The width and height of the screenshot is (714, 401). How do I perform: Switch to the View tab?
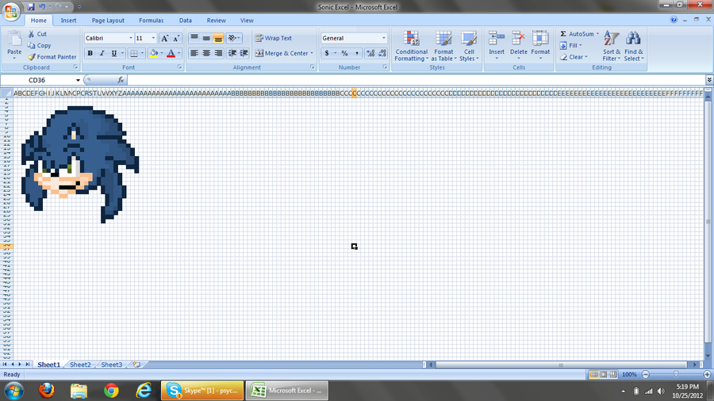247,21
